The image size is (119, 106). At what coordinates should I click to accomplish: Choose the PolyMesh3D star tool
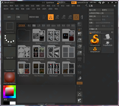[108, 43]
